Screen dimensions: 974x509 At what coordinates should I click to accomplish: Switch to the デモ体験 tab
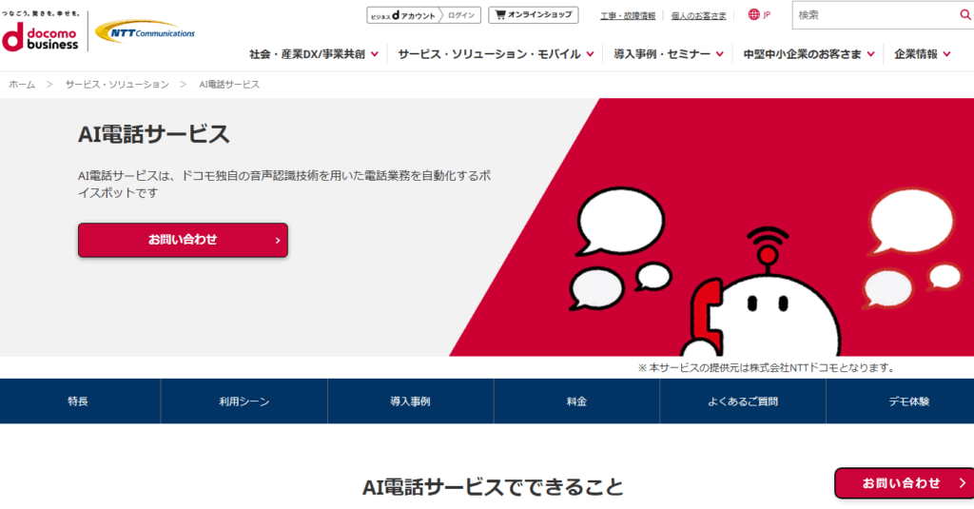point(900,401)
